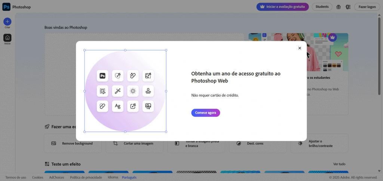Image resolution: width=383 pixels, height=181 pixels.
Task: Click Ver tudo next to Teste um efeito
Action: point(339,164)
